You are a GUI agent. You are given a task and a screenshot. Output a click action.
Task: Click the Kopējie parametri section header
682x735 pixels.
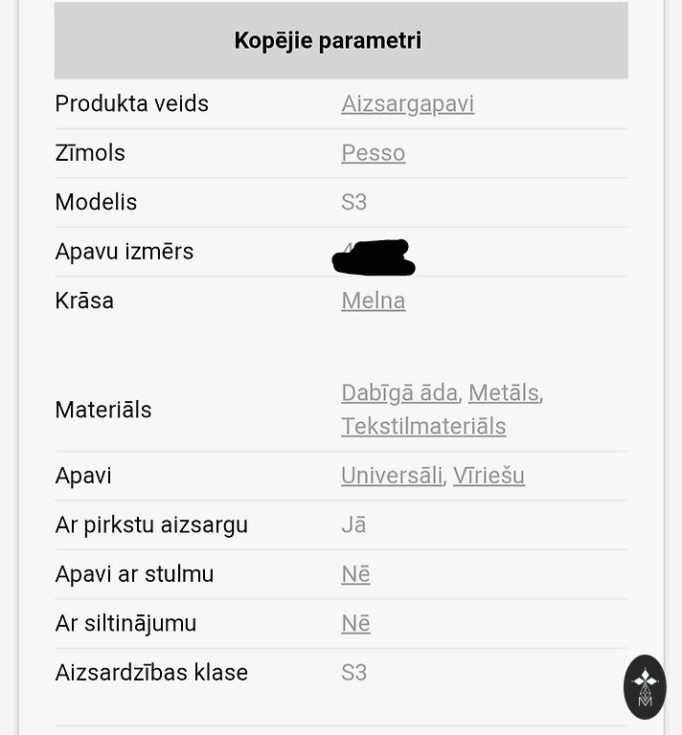328,40
